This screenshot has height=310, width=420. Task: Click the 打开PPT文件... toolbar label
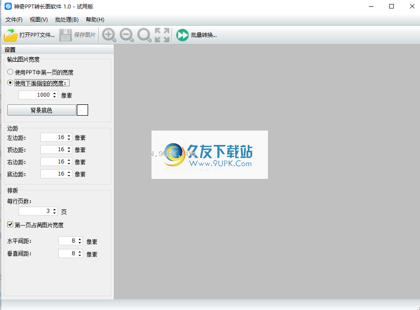(x=37, y=35)
